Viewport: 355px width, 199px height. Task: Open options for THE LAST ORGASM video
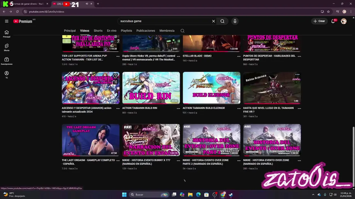click(x=118, y=161)
